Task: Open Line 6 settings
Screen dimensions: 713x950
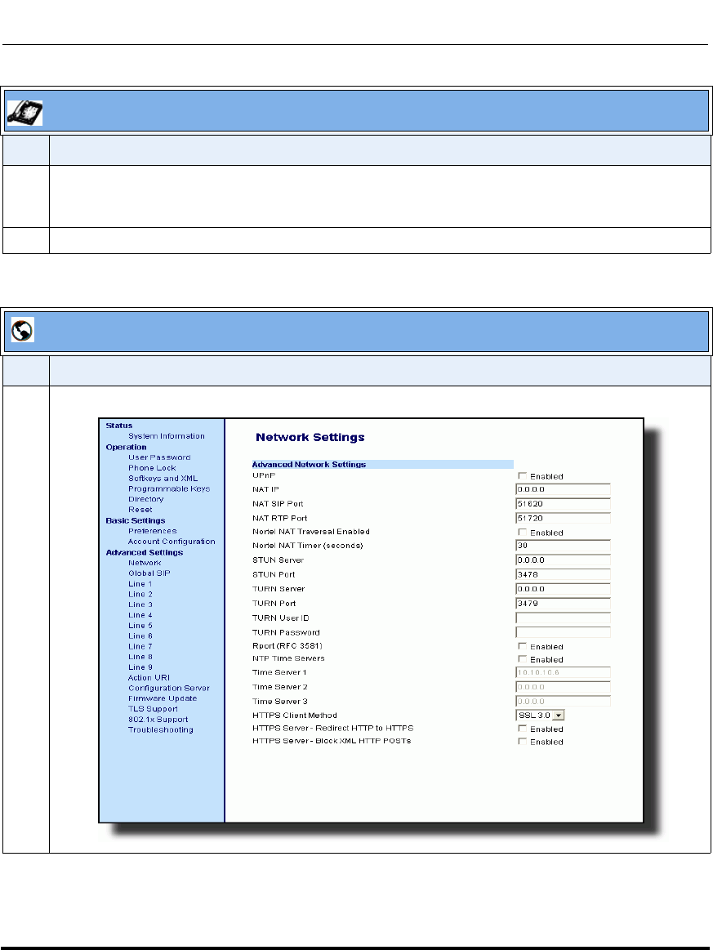Action: tap(140, 636)
